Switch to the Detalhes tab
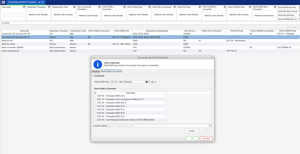 point(96,72)
